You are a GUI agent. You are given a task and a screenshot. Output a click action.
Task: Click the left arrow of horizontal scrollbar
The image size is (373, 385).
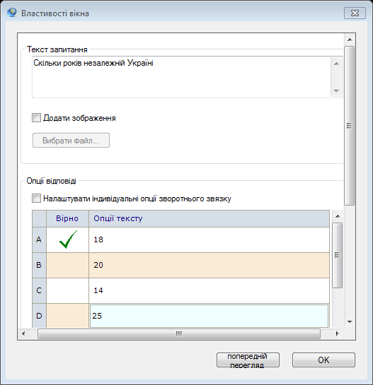(x=23, y=333)
